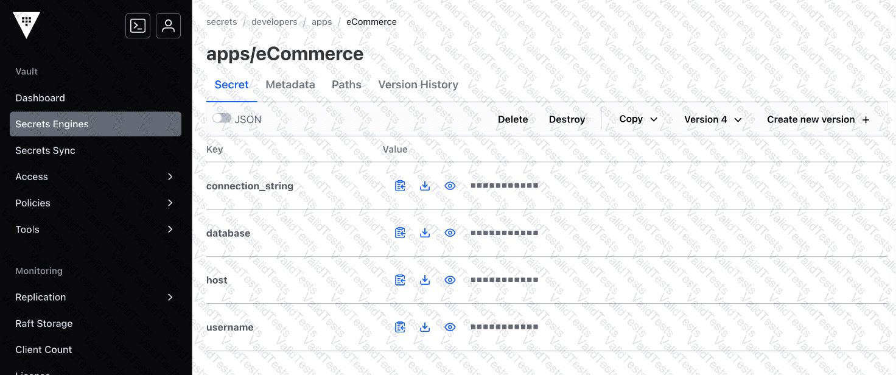
Task: Download the host value
Action: [425, 280]
